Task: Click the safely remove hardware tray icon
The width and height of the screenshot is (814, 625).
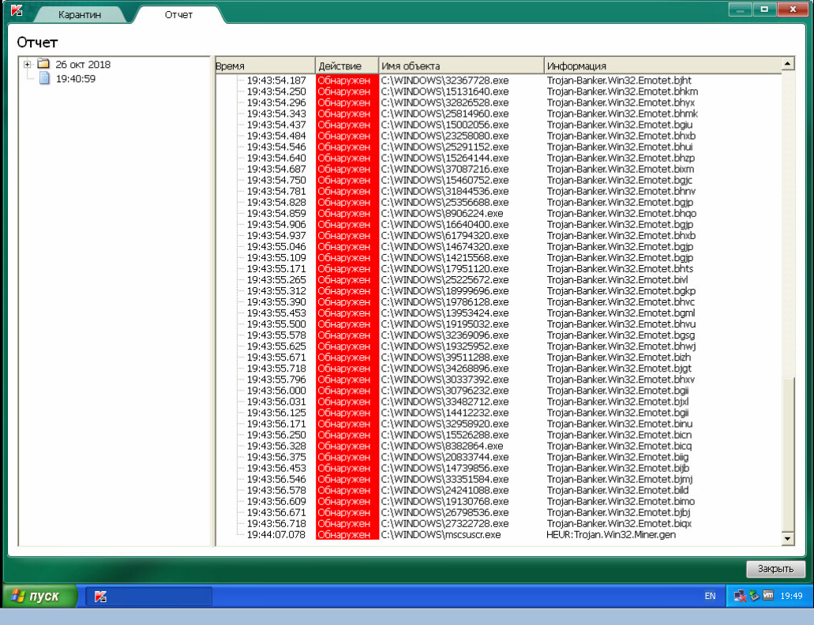Action: [754, 596]
